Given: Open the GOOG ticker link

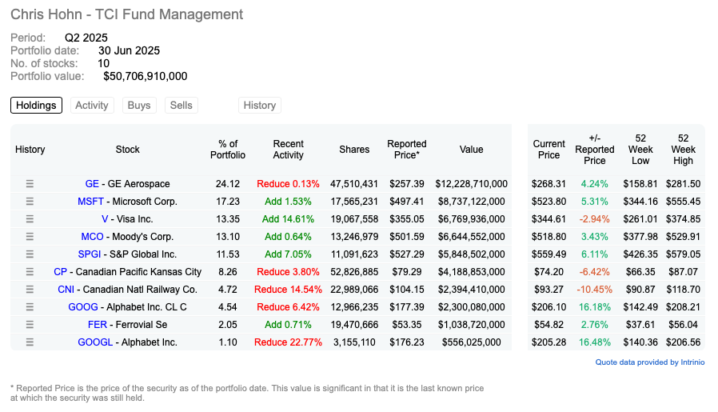Looking at the screenshot, I should 83,307.
